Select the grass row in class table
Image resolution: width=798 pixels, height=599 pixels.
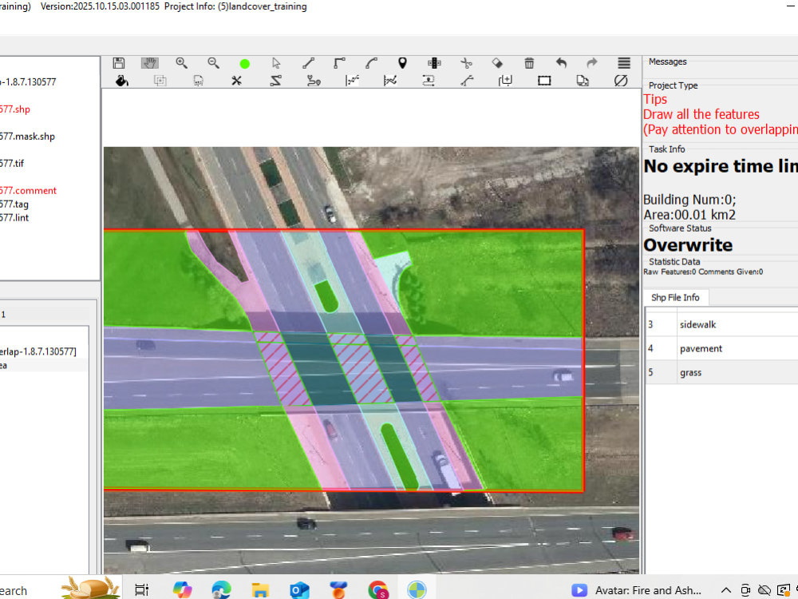(721, 372)
